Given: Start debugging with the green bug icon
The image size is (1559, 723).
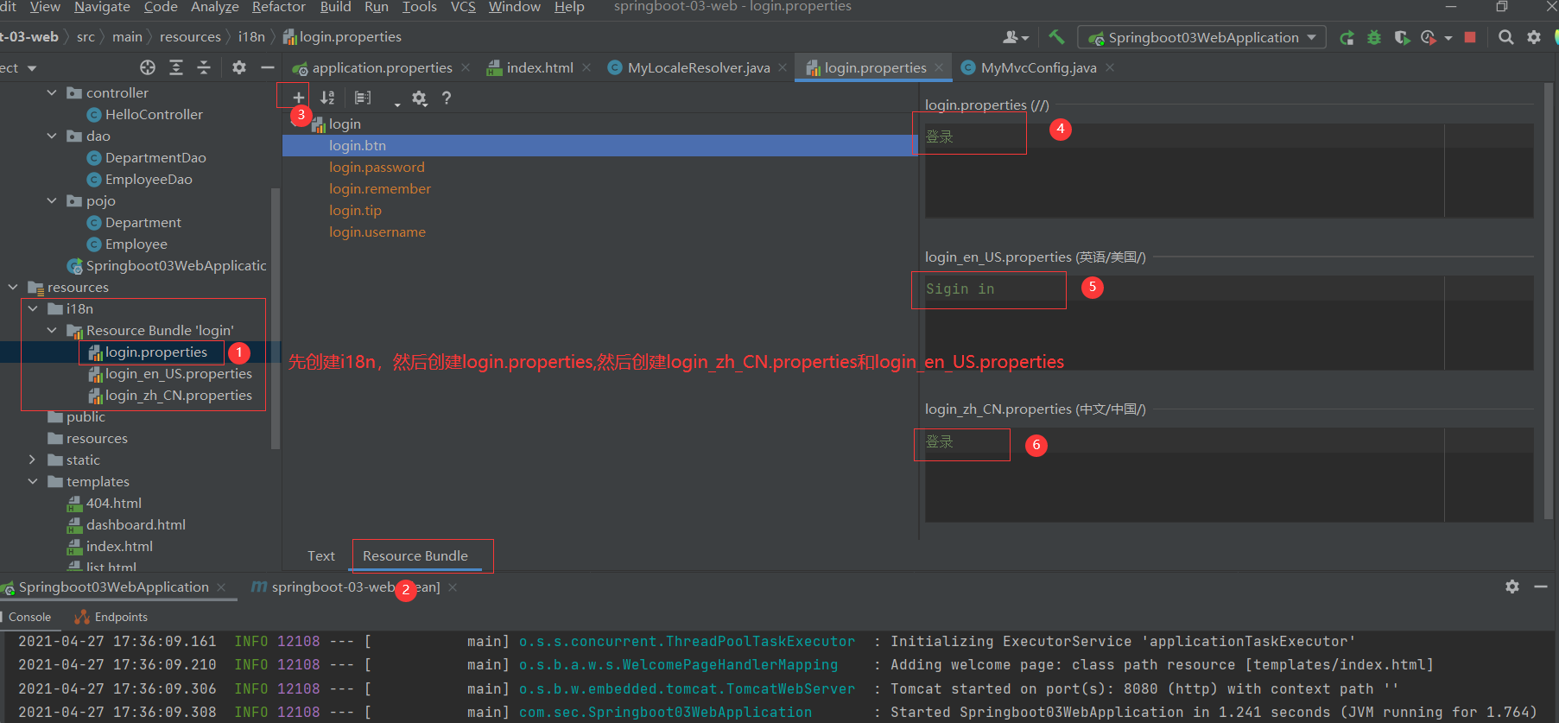Looking at the screenshot, I should [x=1374, y=38].
